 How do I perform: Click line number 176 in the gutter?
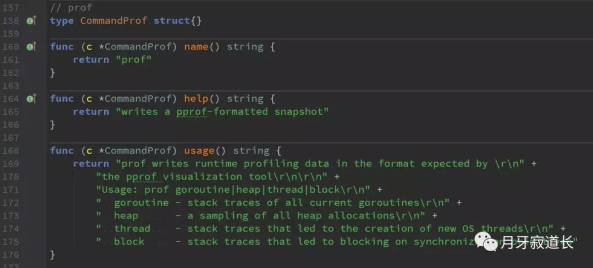pos(11,255)
